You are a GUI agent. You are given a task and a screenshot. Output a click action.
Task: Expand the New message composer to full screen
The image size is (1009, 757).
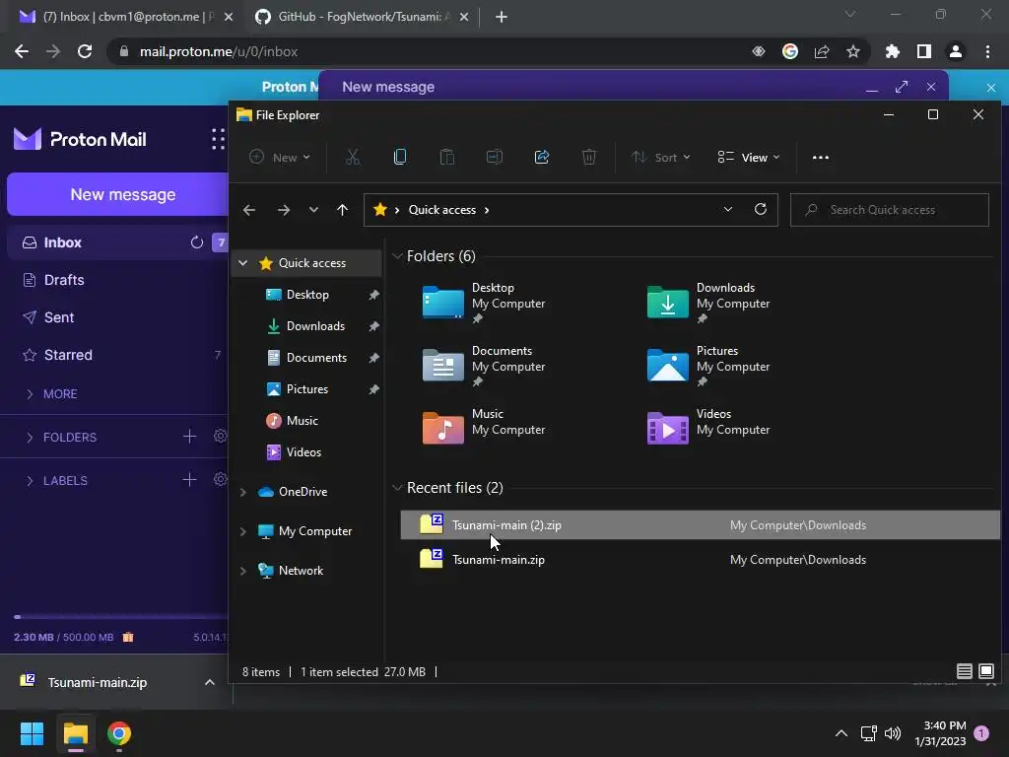click(902, 87)
